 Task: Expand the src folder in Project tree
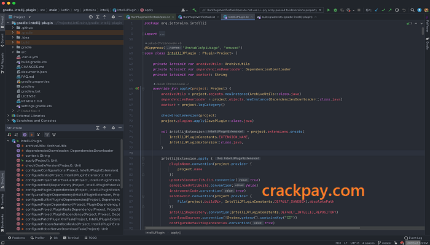tap(13, 52)
